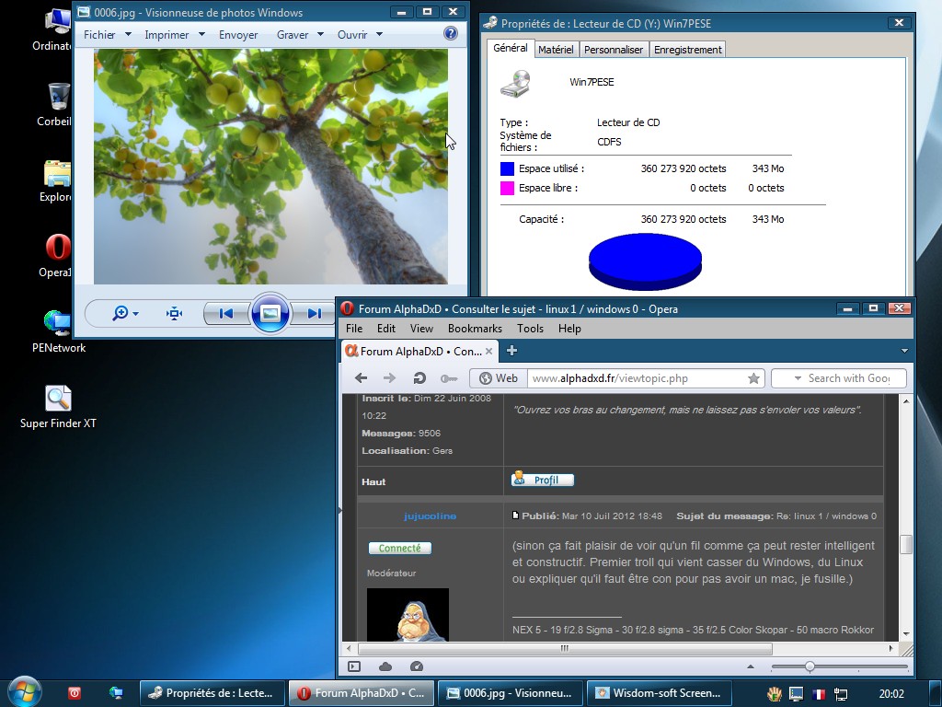Click the magenta Espace libre color swatch
942x707 pixels.
pyautogui.click(x=507, y=188)
